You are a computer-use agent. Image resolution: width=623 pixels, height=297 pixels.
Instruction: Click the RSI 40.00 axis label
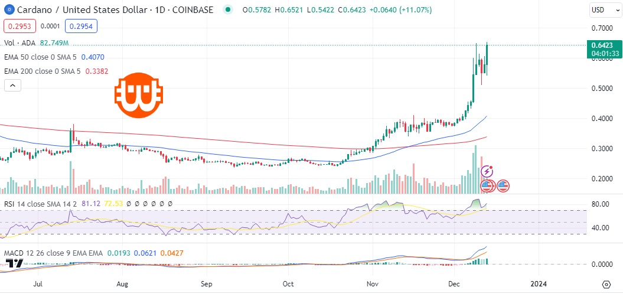[x=599, y=227]
